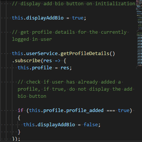Viewport: 142px width, 142px height.
Task: Click comment 'get profile details for the currently'
Action: pyautogui.click(x=69, y=32)
